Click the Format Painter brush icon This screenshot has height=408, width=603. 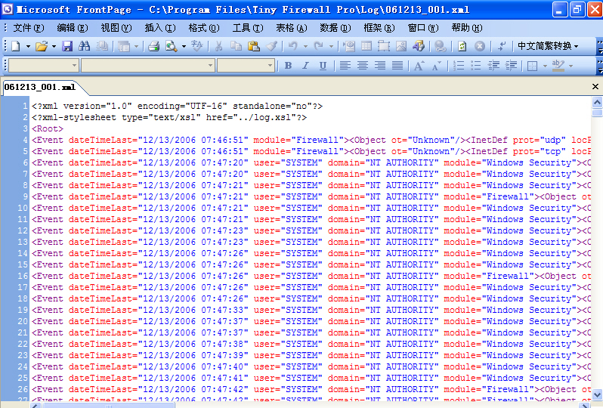[271, 47]
